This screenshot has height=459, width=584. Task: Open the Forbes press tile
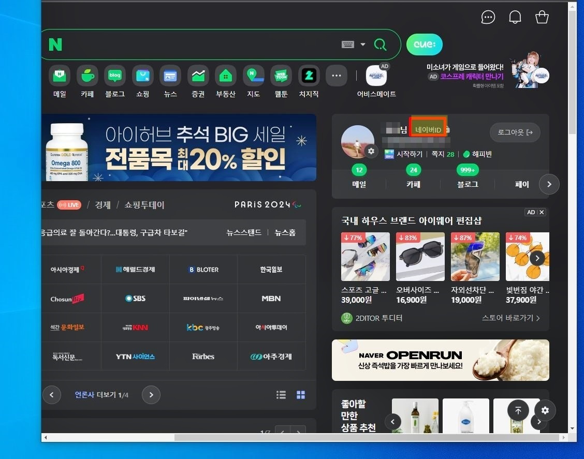203,356
